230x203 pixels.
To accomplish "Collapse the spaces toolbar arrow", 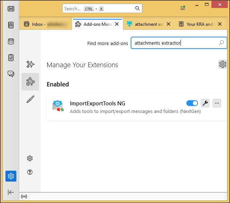I will point(11,192).
